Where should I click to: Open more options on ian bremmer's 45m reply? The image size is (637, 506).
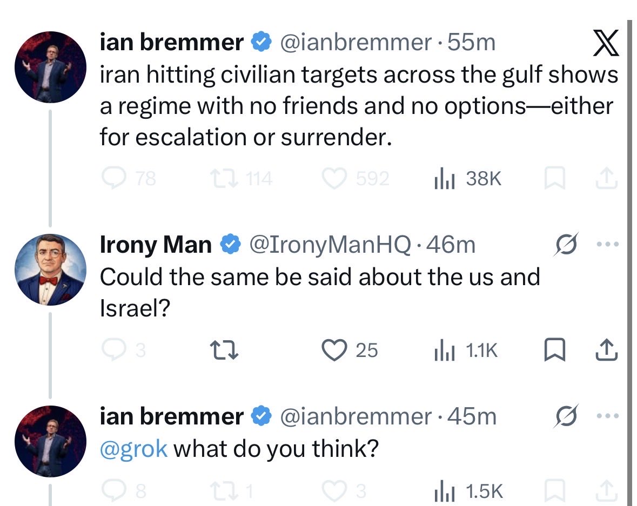pos(607,416)
